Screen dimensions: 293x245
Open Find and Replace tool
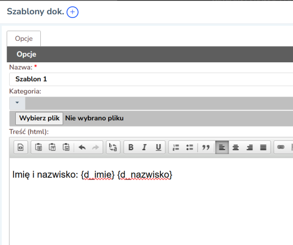[x=113, y=148]
